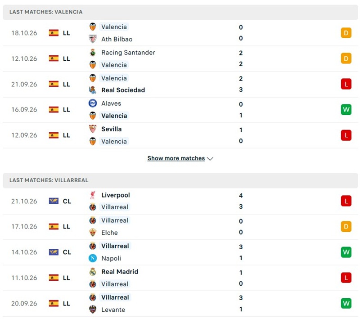Click the Ath Bilbao club crest
This screenshot has height=319, width=360.
pos(93,39)
